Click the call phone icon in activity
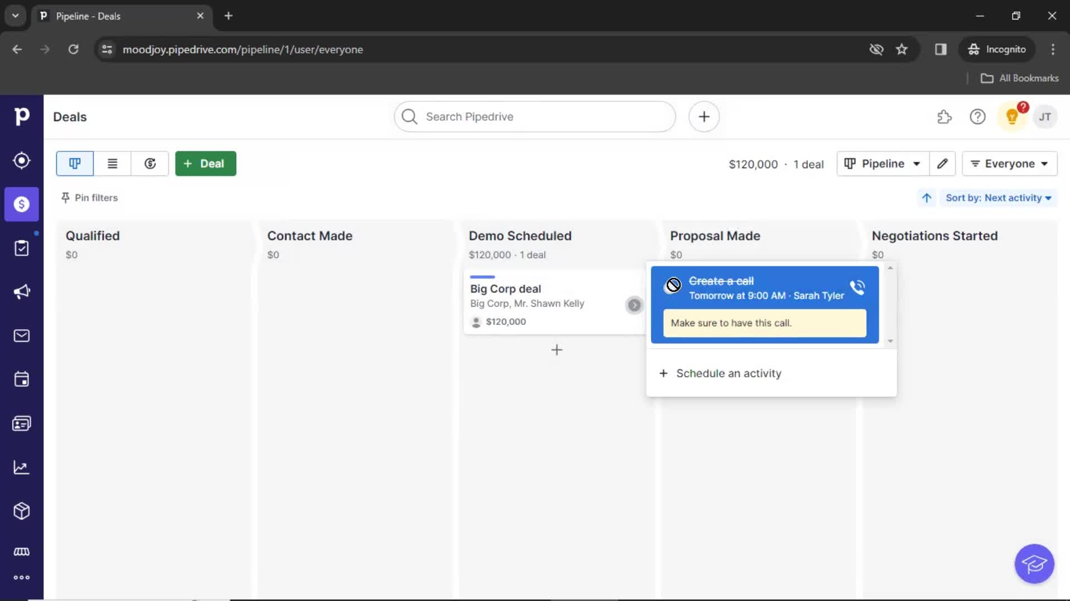Image resolution: width=1070 pixels, height=601 pixels. [x=857, y=287]
